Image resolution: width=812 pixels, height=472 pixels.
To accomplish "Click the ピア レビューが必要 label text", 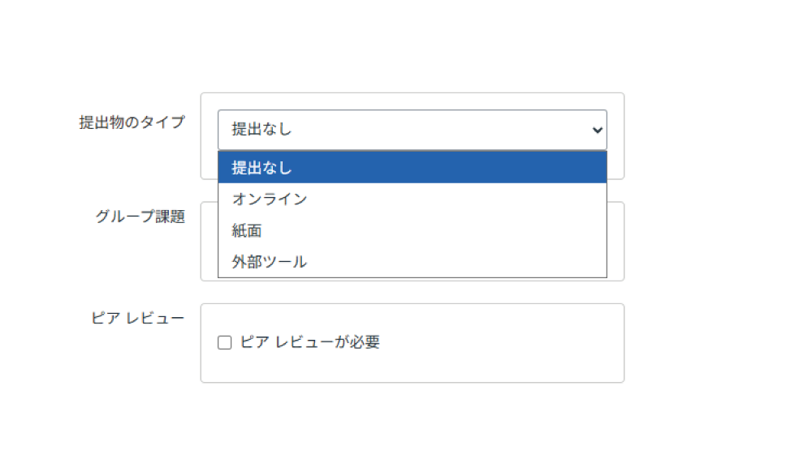I will click(309, 342).
